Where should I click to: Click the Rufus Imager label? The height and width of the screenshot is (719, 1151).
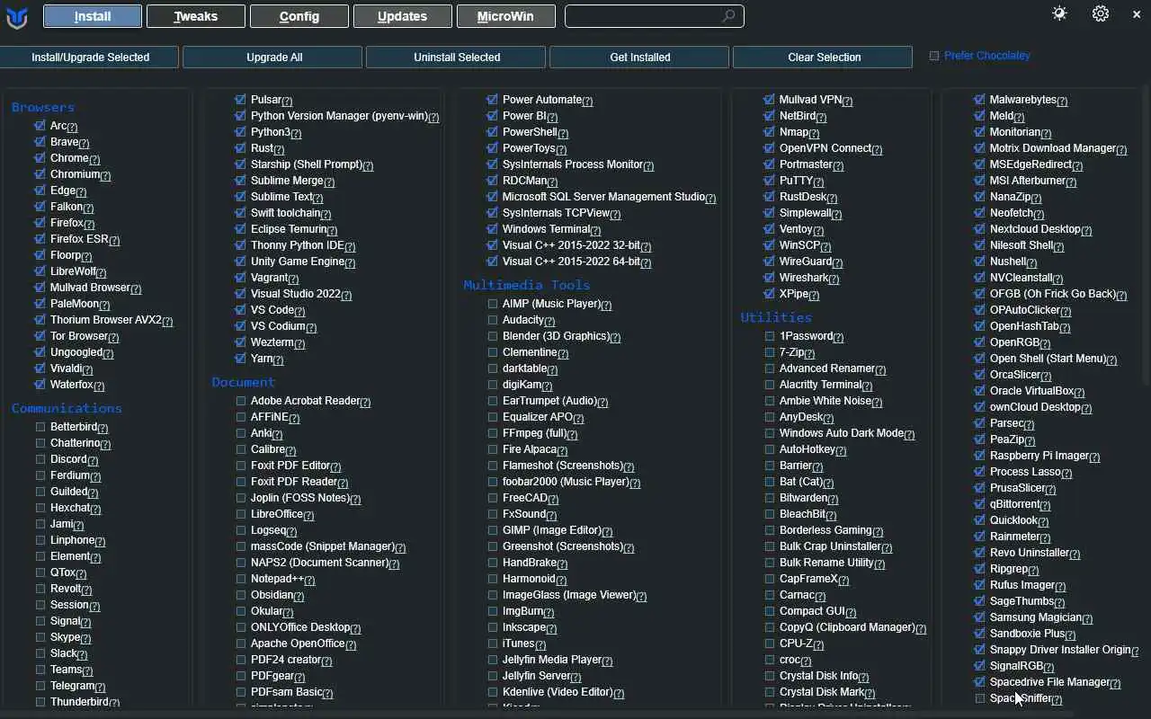click(x=1022, y=585)
